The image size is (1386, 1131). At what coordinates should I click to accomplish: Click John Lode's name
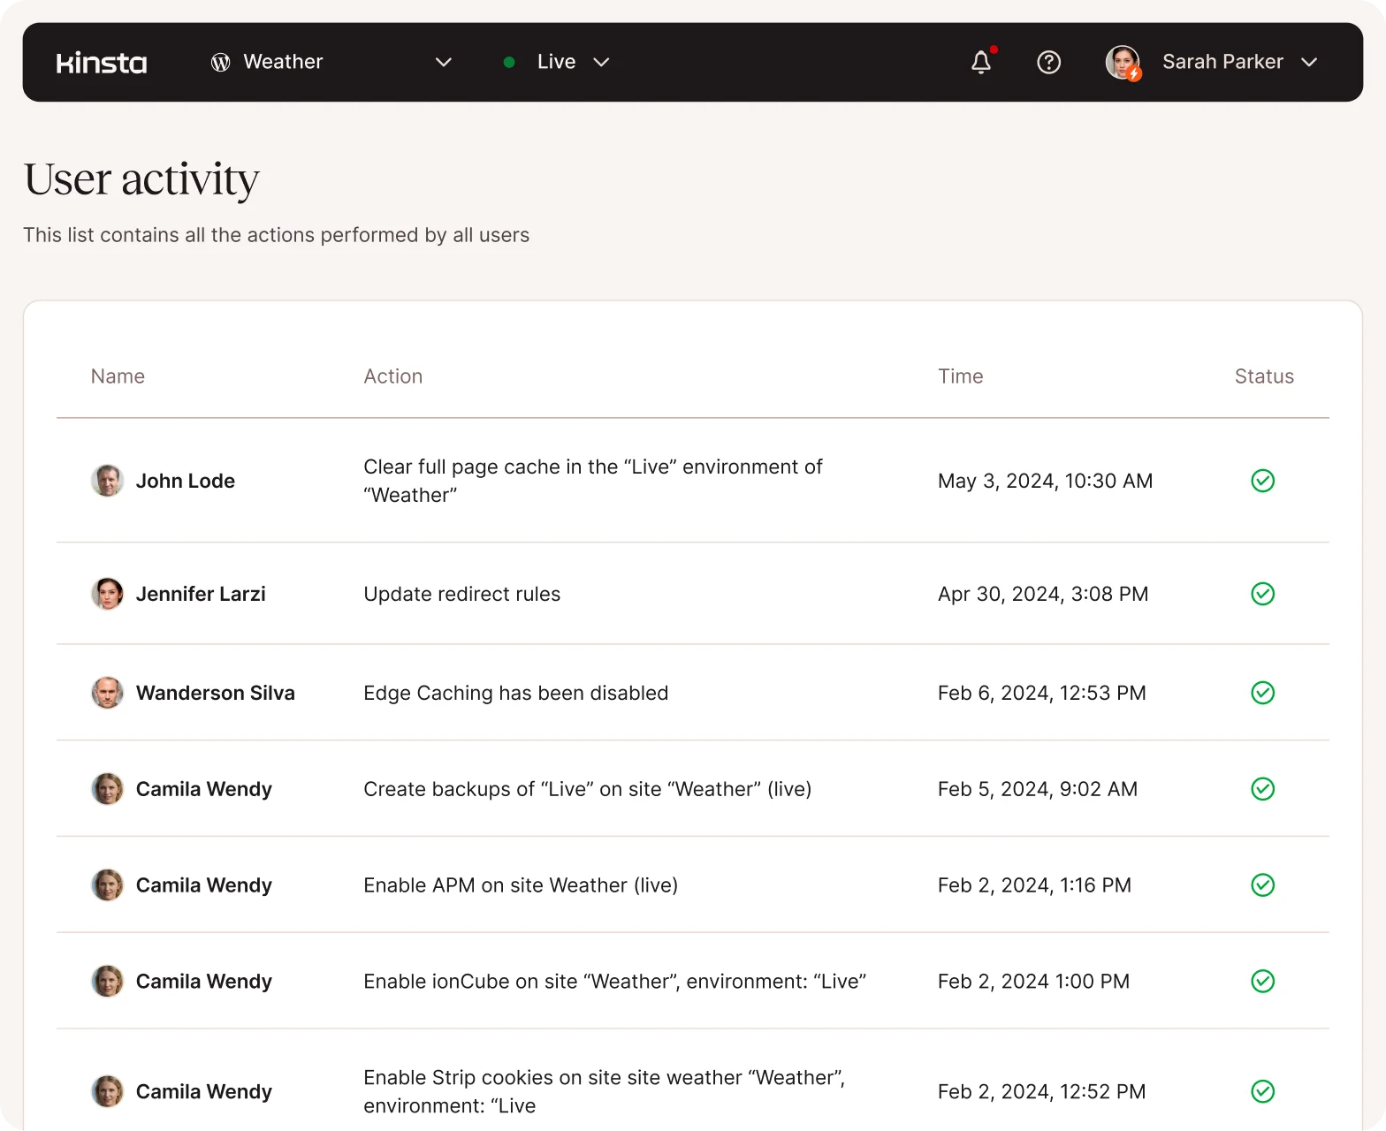point(186,481)
